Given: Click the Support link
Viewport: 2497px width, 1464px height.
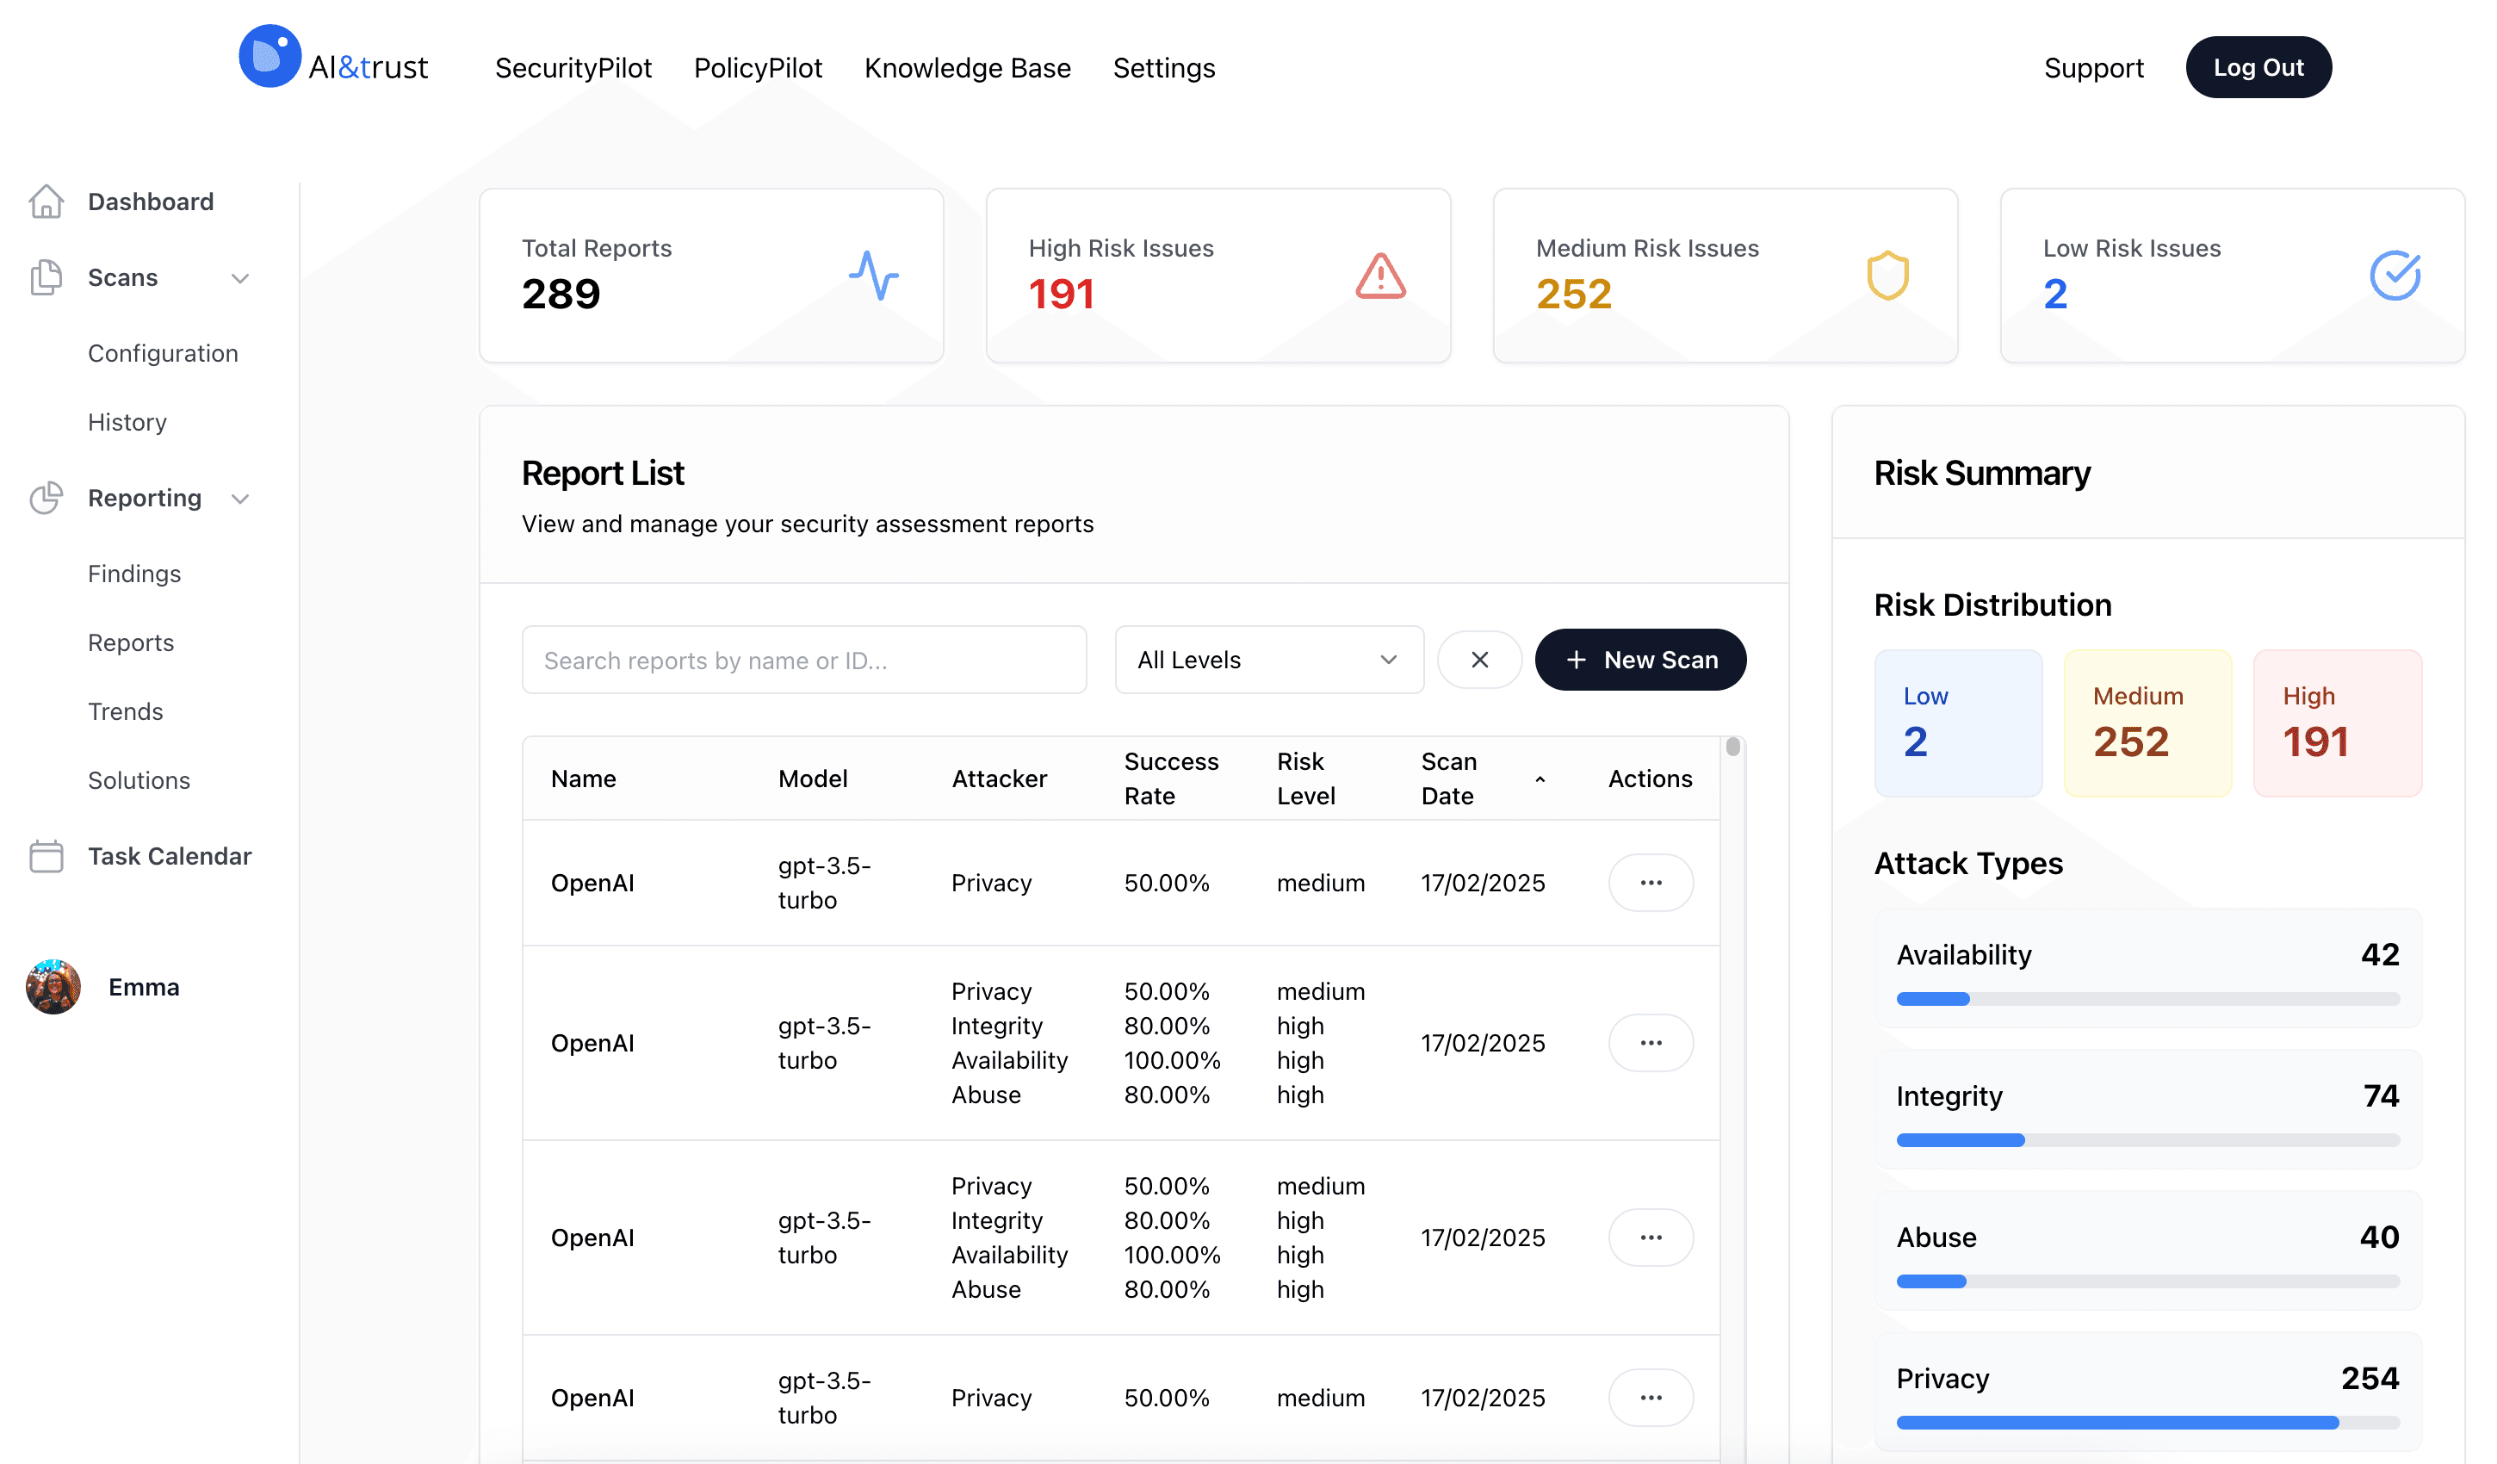Looking at the screenshot, I should 2094,67.
